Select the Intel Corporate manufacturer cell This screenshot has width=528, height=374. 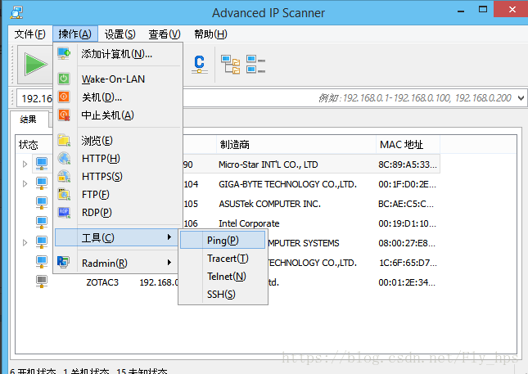pyautogui.click(x=249, y=223)
